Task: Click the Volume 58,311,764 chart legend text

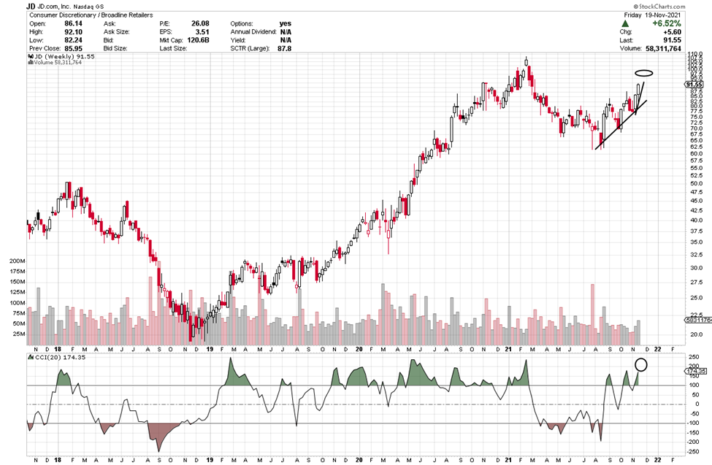Action: click(57, 63)
